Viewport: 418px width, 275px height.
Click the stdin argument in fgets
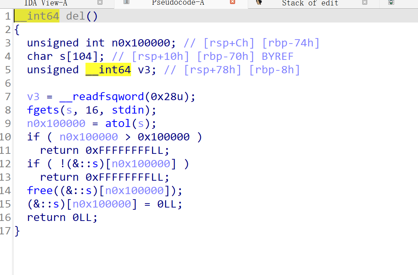pos(128,110)
